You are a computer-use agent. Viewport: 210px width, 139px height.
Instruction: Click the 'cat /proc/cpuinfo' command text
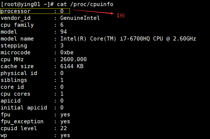tap(85, 4)
